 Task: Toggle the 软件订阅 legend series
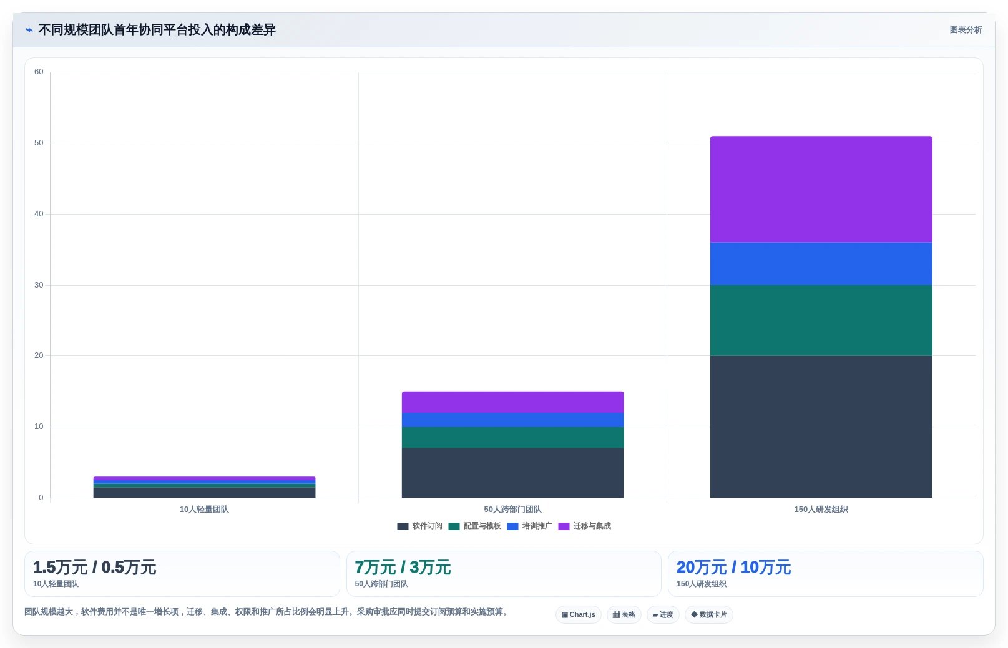tap(419, 526)
